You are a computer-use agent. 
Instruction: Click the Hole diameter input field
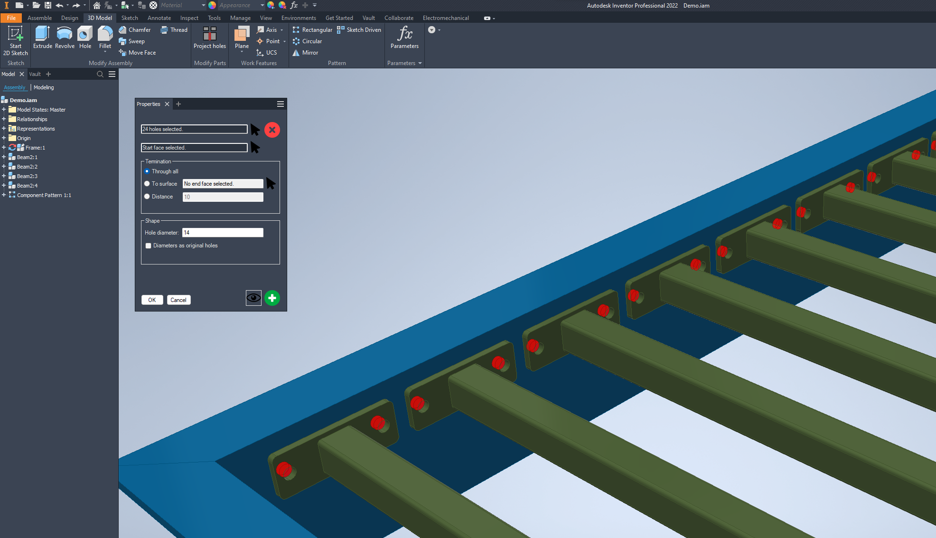click(x=223, y=233)
